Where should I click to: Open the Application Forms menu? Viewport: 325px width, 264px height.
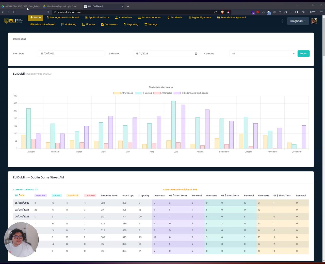[x=97, y=18]
